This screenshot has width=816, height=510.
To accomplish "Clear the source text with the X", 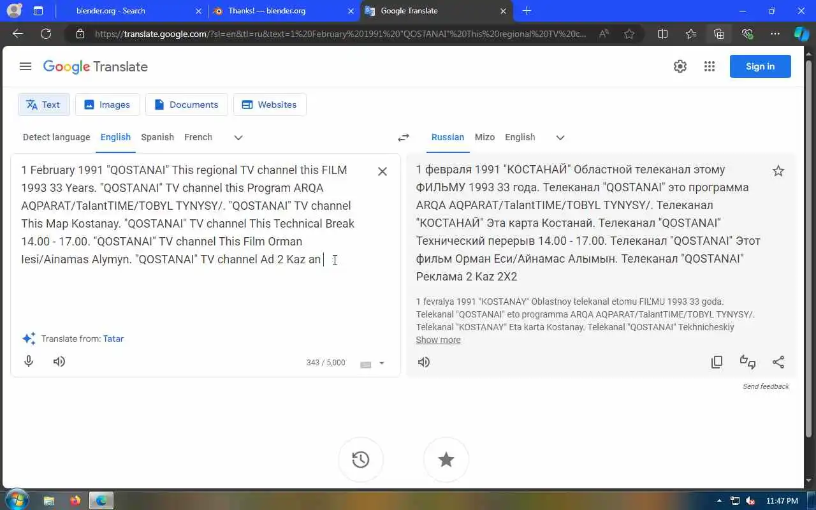I will pyautogui.click(x=382, y=171).
